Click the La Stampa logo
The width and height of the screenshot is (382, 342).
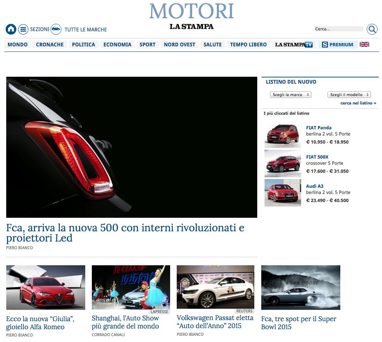pos(191,27)
